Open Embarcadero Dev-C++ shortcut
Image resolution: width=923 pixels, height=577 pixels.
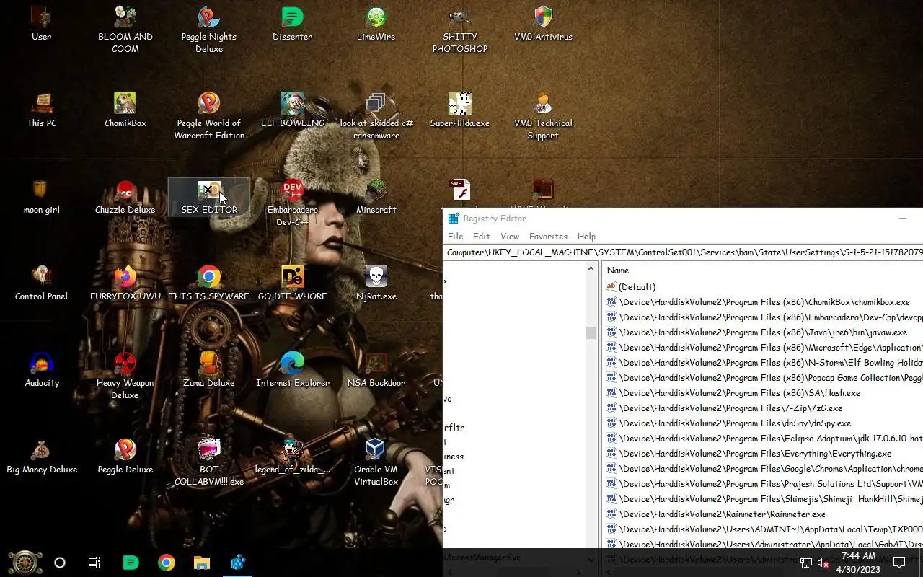pyautogui.click(x=292, y=203)
